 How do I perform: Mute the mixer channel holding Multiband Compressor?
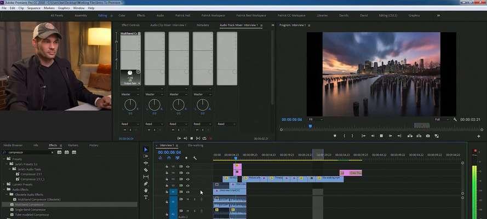[125, 130]
